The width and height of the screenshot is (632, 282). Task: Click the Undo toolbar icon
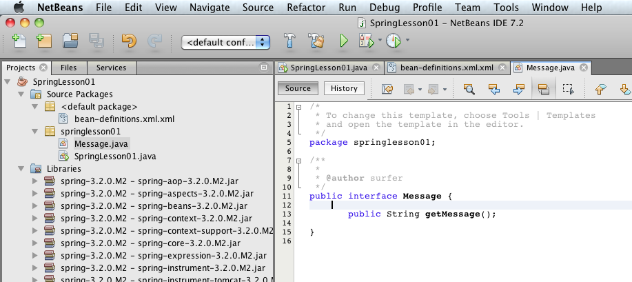129,41
